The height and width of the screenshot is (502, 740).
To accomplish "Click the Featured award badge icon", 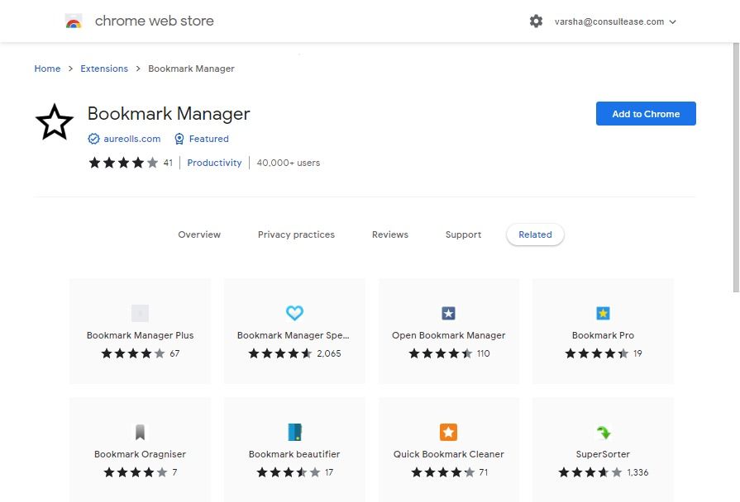I will [179, 139].
